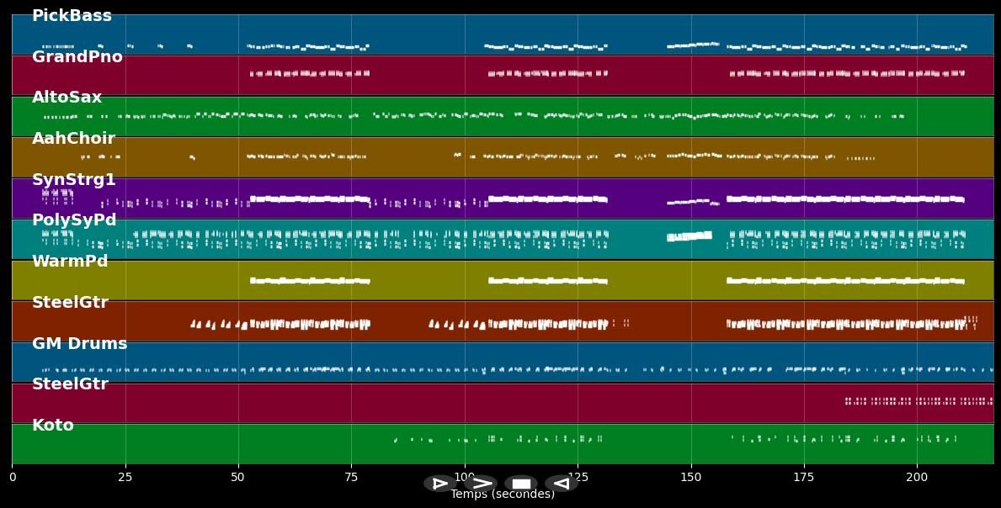
Task: Select the AahChoir track label
Action: pos(73,139)
